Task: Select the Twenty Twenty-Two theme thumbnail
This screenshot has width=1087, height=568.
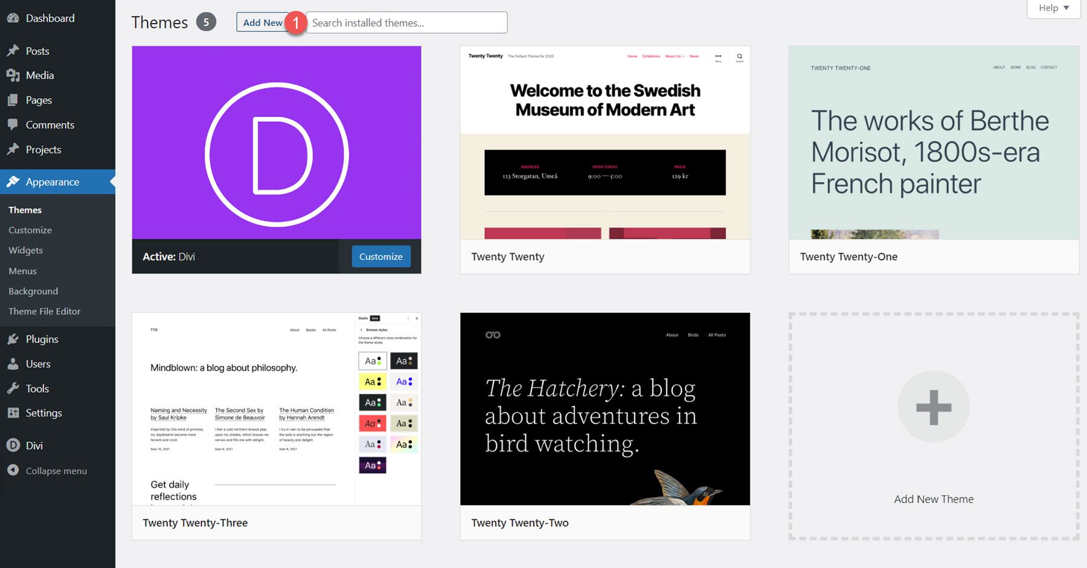Action: (604, 409)
